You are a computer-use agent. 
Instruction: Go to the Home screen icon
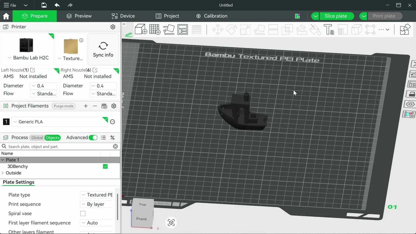coord(6,16)
